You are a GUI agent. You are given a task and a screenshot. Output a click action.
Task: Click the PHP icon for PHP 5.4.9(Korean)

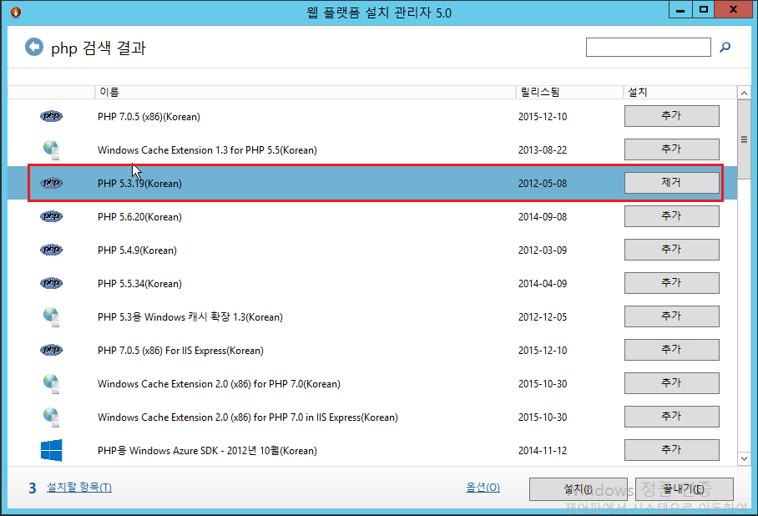(51, 250)
